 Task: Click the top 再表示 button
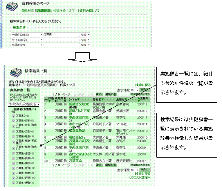point(145,90)
